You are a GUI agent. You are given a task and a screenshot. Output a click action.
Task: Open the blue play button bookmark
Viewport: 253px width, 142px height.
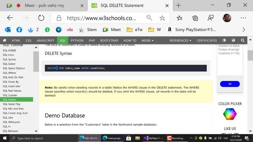click(59, 30)
